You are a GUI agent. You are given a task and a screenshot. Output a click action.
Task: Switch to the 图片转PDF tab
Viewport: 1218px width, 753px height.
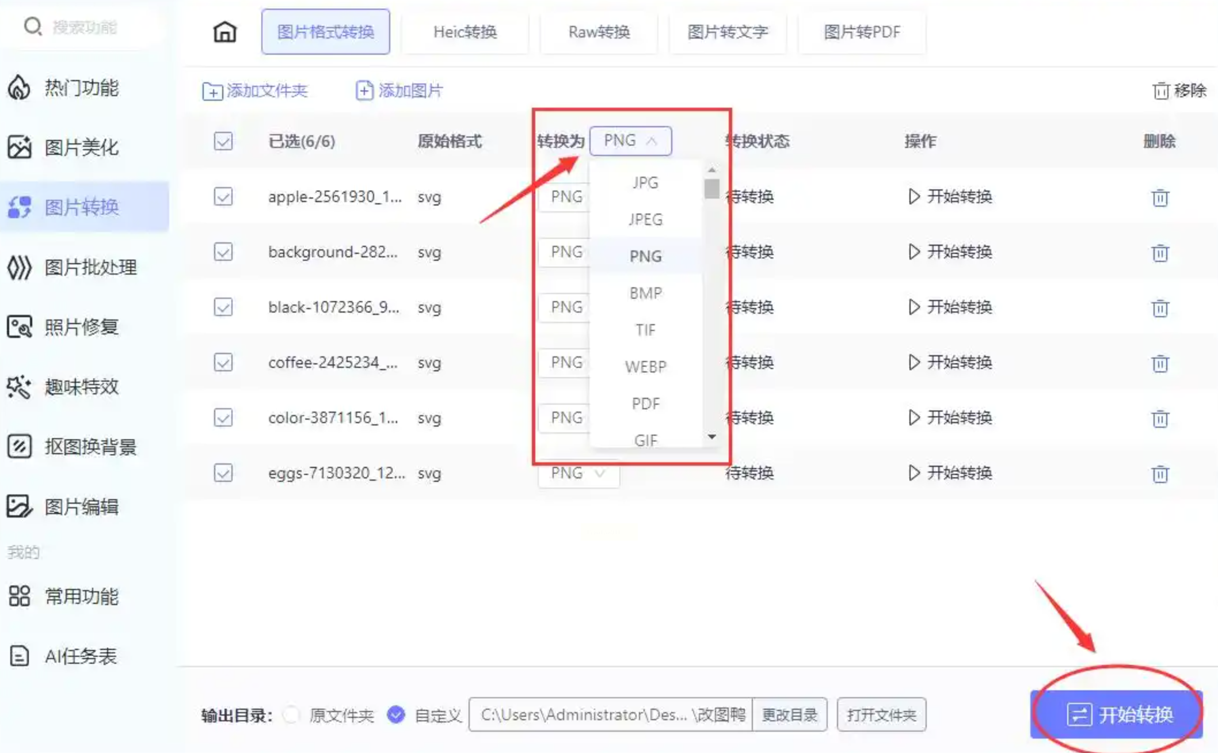862,32
